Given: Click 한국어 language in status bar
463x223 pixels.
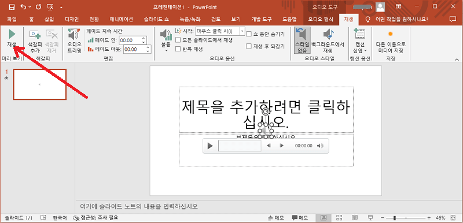Looking at the screenshot, I should point(60,218).
